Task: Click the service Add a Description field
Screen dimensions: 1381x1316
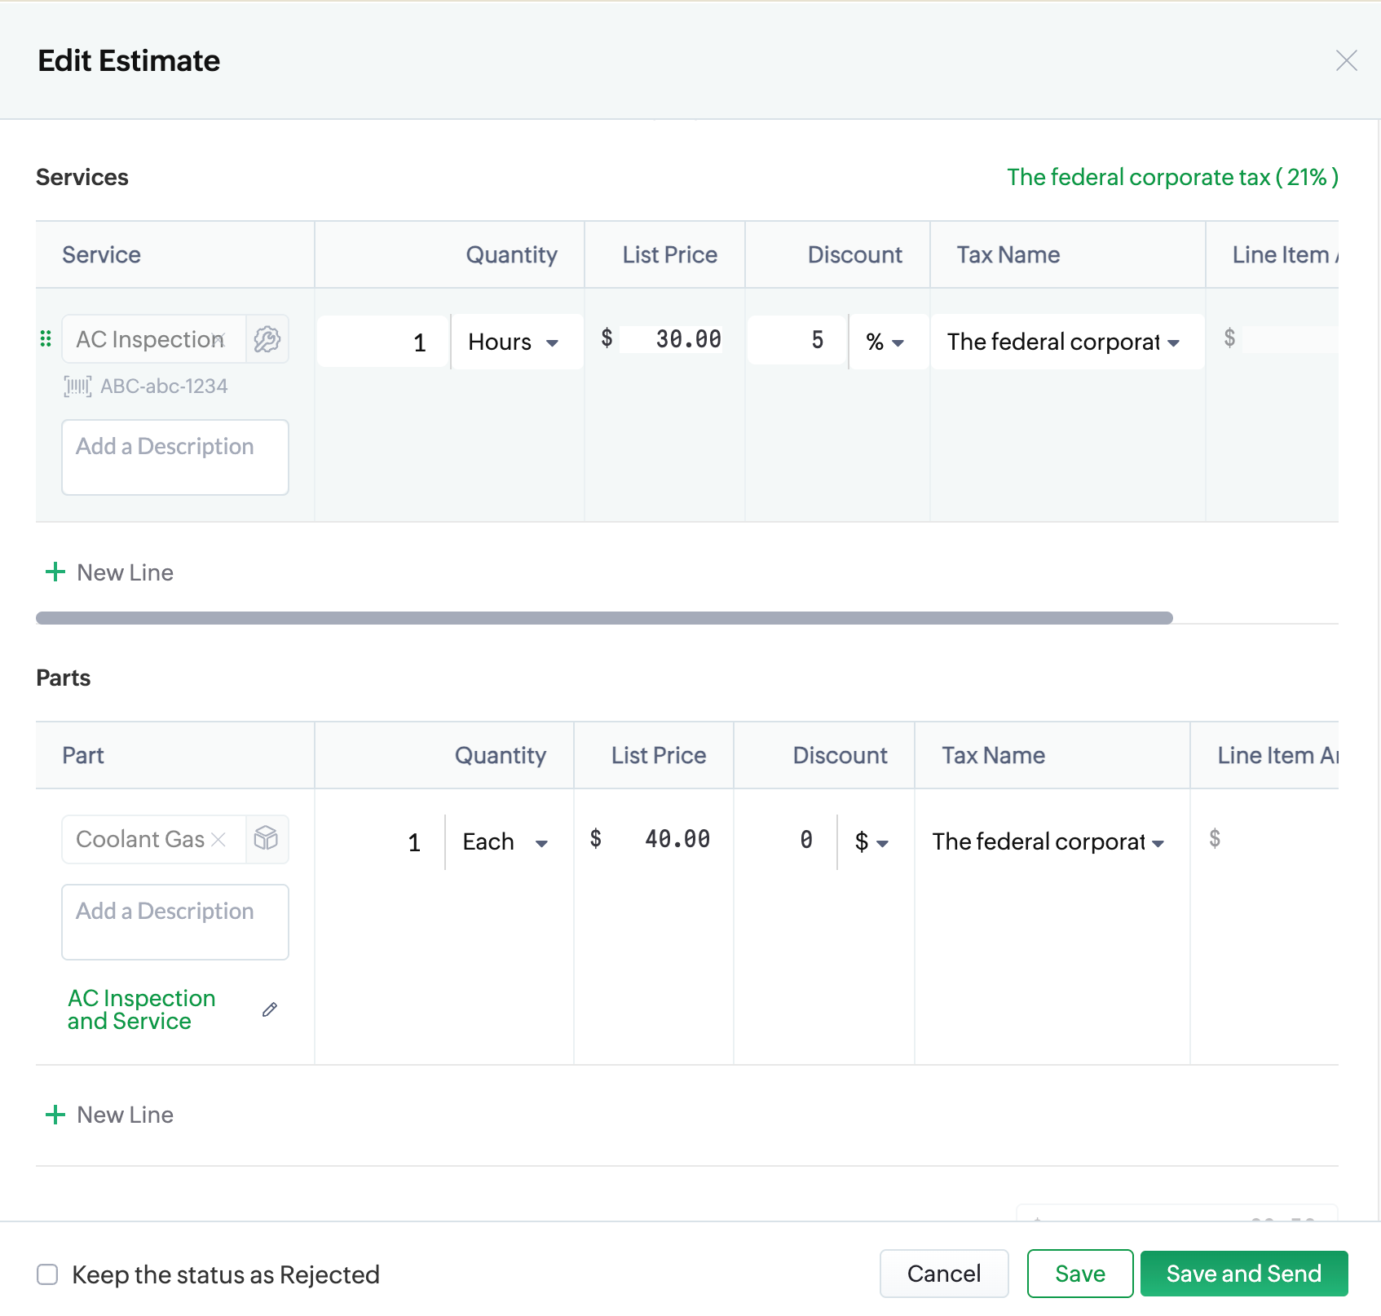Action: click(174, 457)
